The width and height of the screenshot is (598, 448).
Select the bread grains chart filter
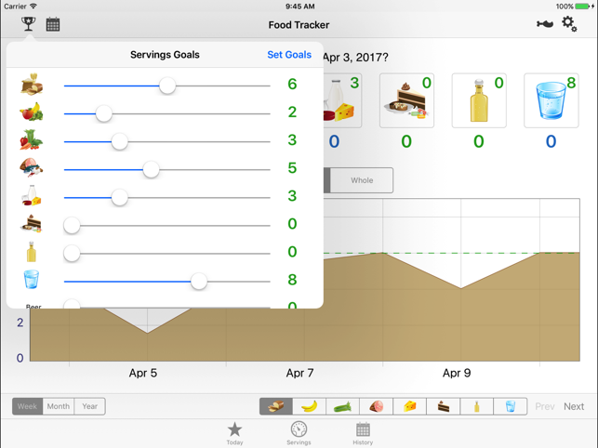[x=276, y=406]
